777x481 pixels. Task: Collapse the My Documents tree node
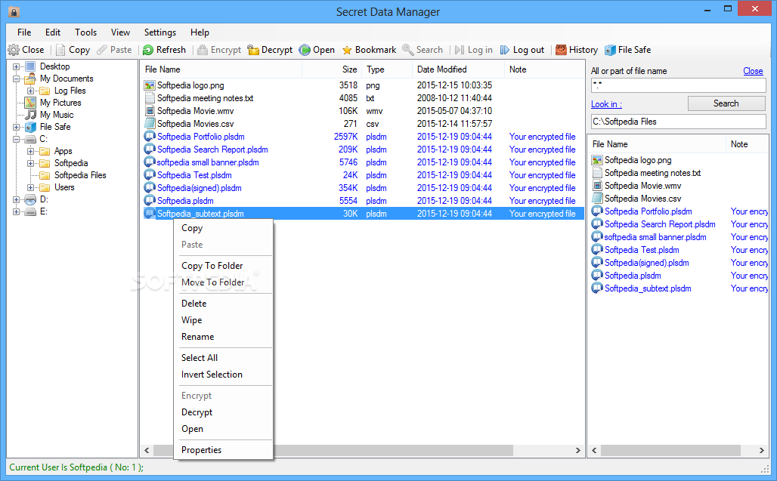pyautogui.click(x=16, y=79)
